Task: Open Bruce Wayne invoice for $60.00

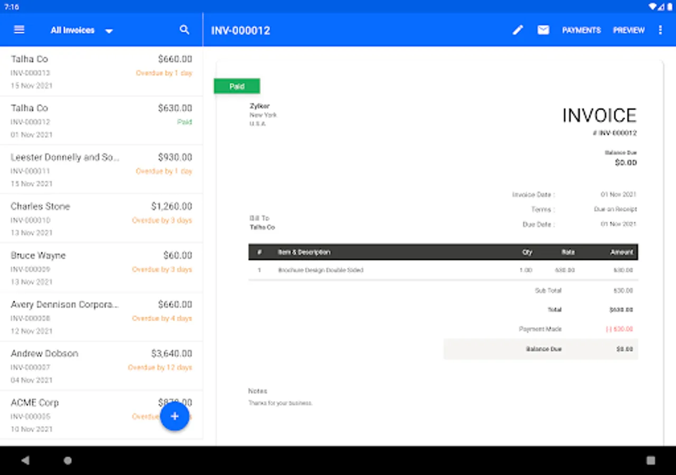Action: point(101,268)
